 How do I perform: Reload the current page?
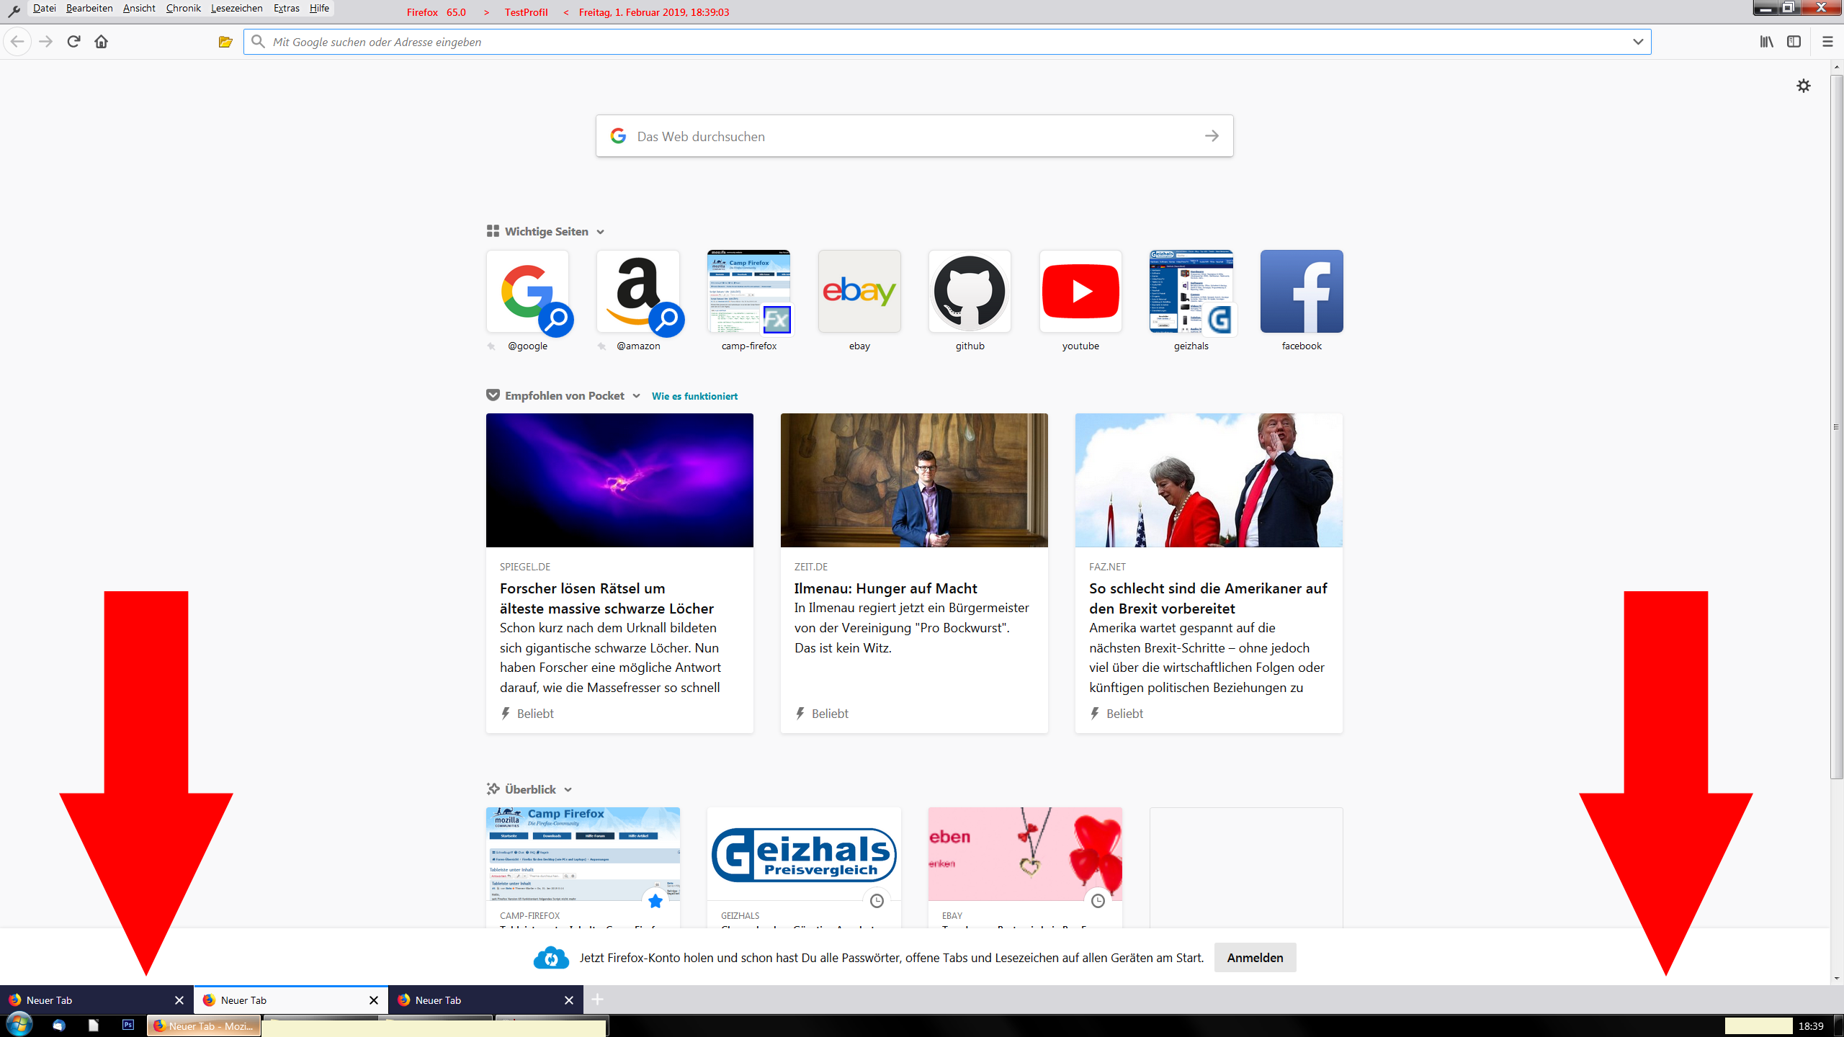73,42
